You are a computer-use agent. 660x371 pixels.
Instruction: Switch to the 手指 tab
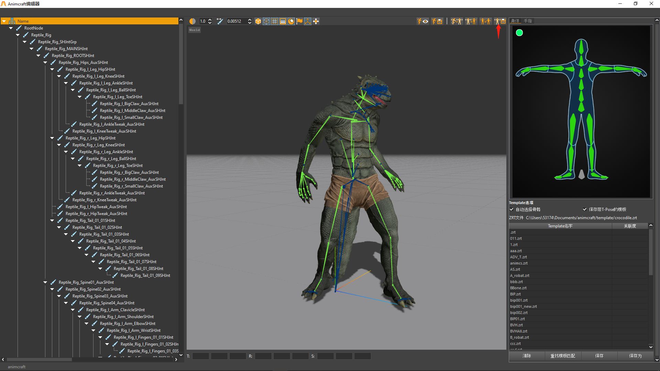(x=528, y=21)
